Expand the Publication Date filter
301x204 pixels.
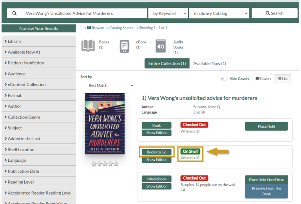tap(24, 171)
